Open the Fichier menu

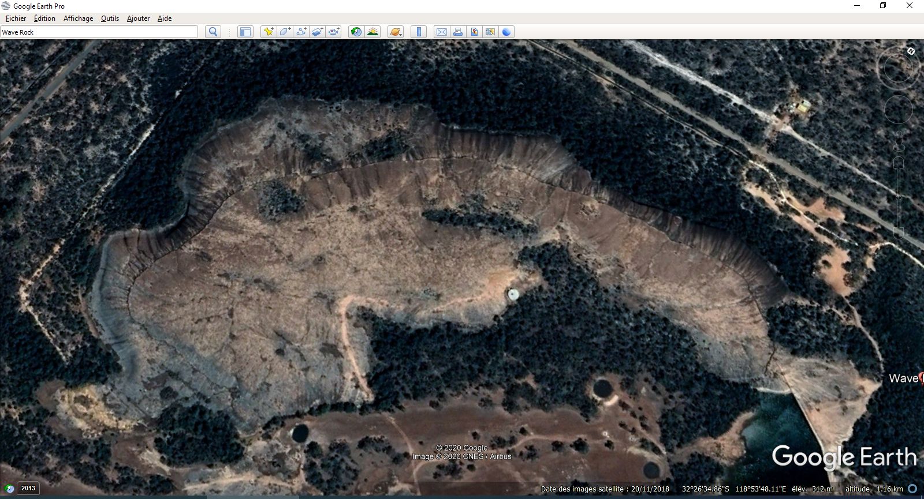click(16, 18)
